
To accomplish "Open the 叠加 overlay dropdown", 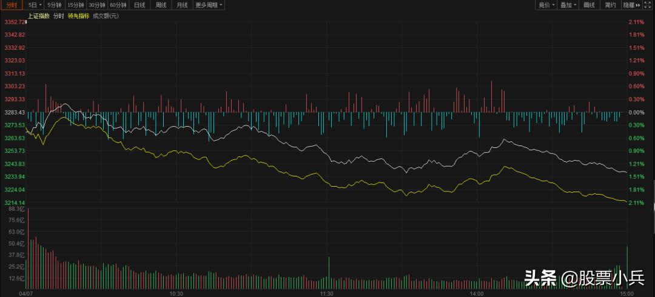I will (x=568, y=5).
